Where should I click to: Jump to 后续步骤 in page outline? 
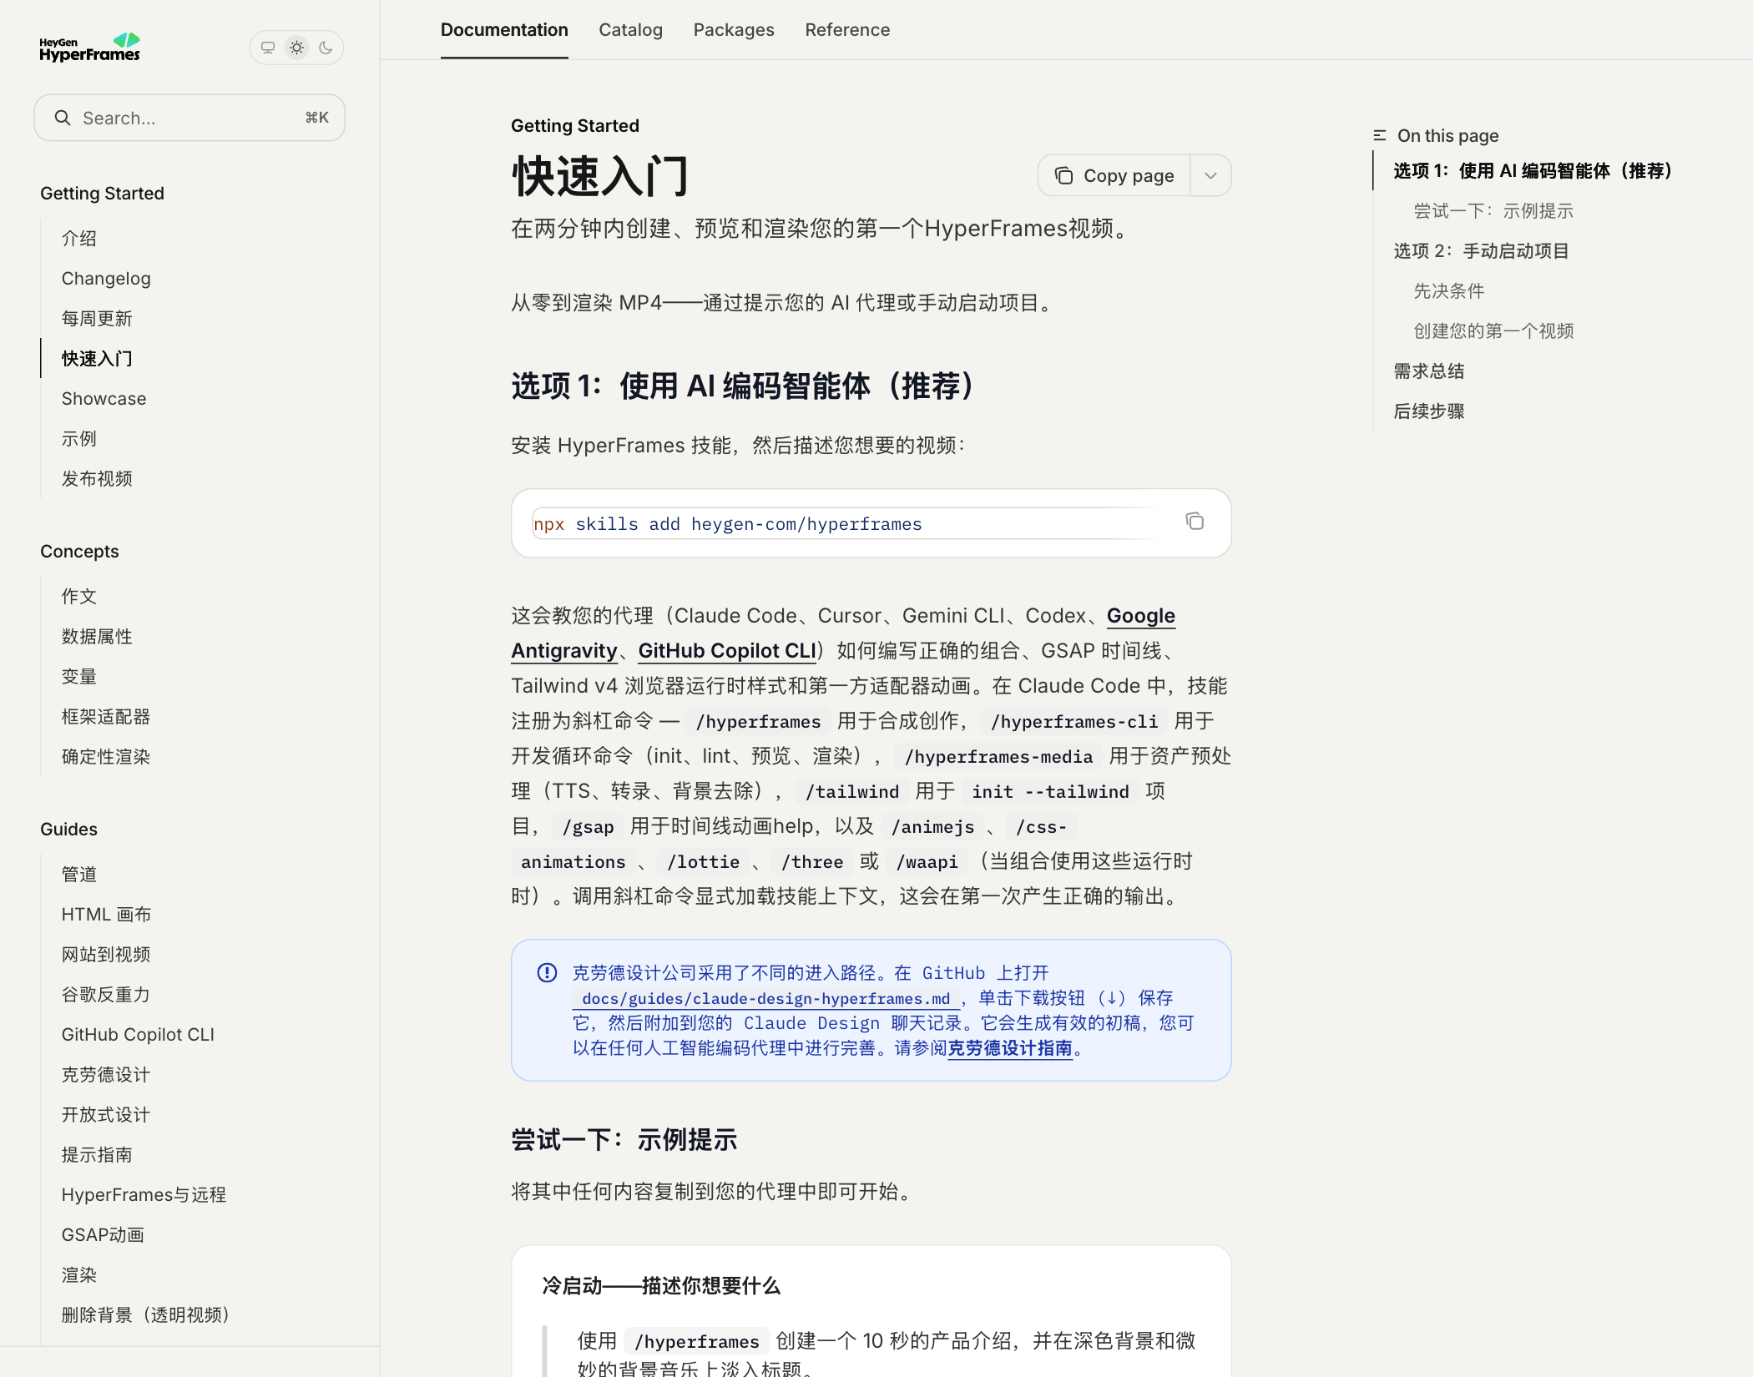click(x=1429, y=411)
